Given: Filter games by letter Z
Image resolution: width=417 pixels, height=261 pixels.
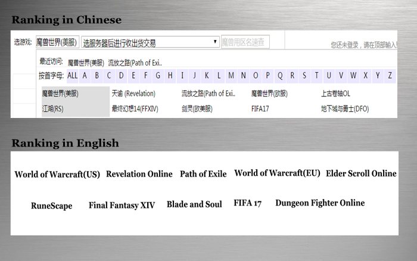Looking at the screenshot, I should pyautogui.click(x=390, y=76).
